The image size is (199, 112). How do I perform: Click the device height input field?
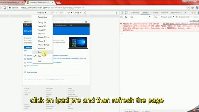(61, 12)
